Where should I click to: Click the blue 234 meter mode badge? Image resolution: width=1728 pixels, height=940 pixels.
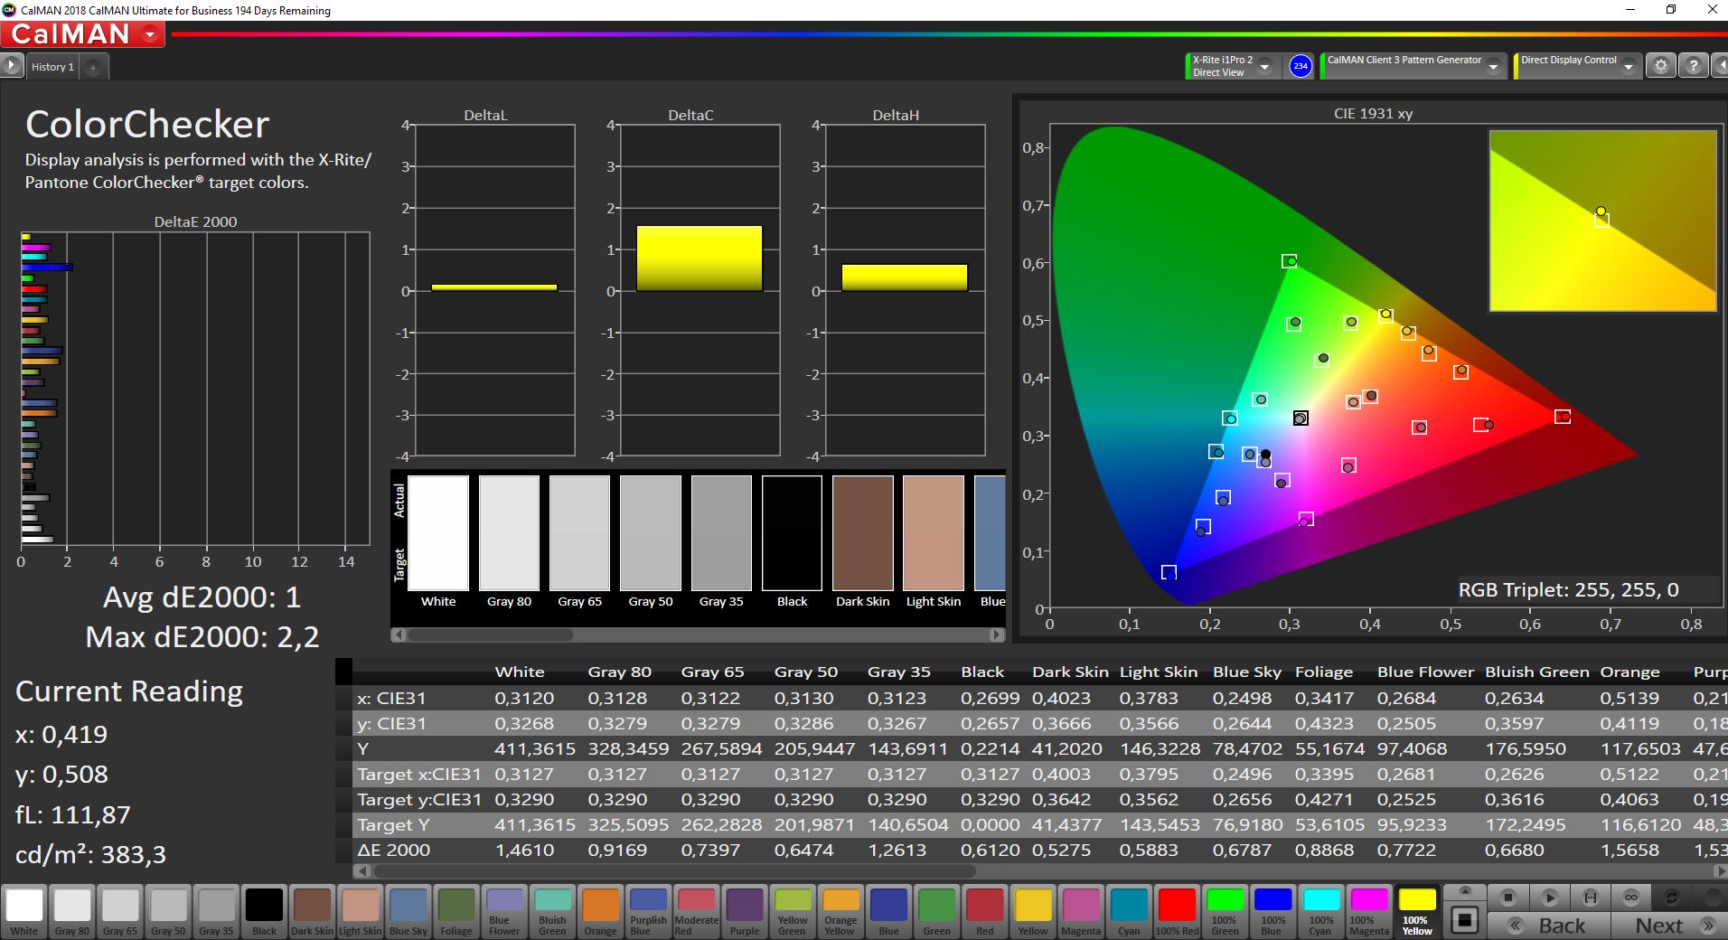[x=1300, y=66]
